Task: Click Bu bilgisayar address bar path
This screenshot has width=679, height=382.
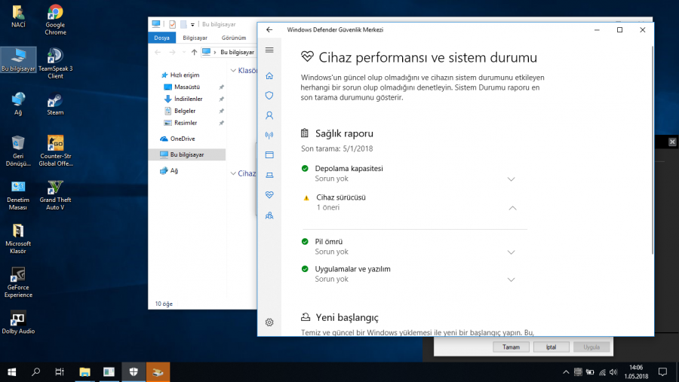Action: click(x=237, y=52)
